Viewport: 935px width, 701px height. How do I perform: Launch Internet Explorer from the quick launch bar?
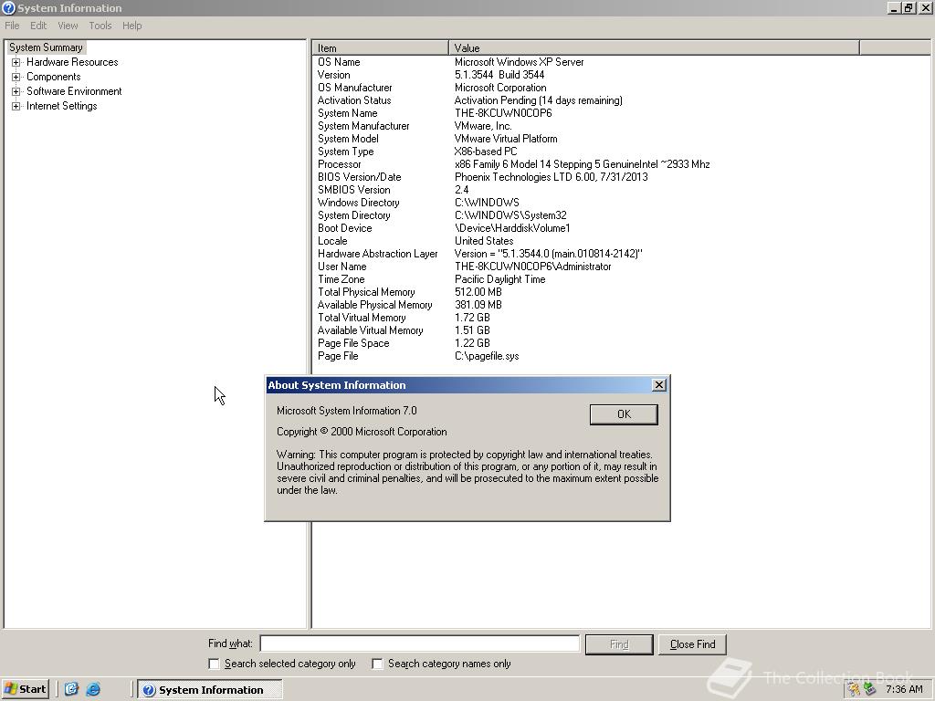pyautogui.click(x=92, y=689)
